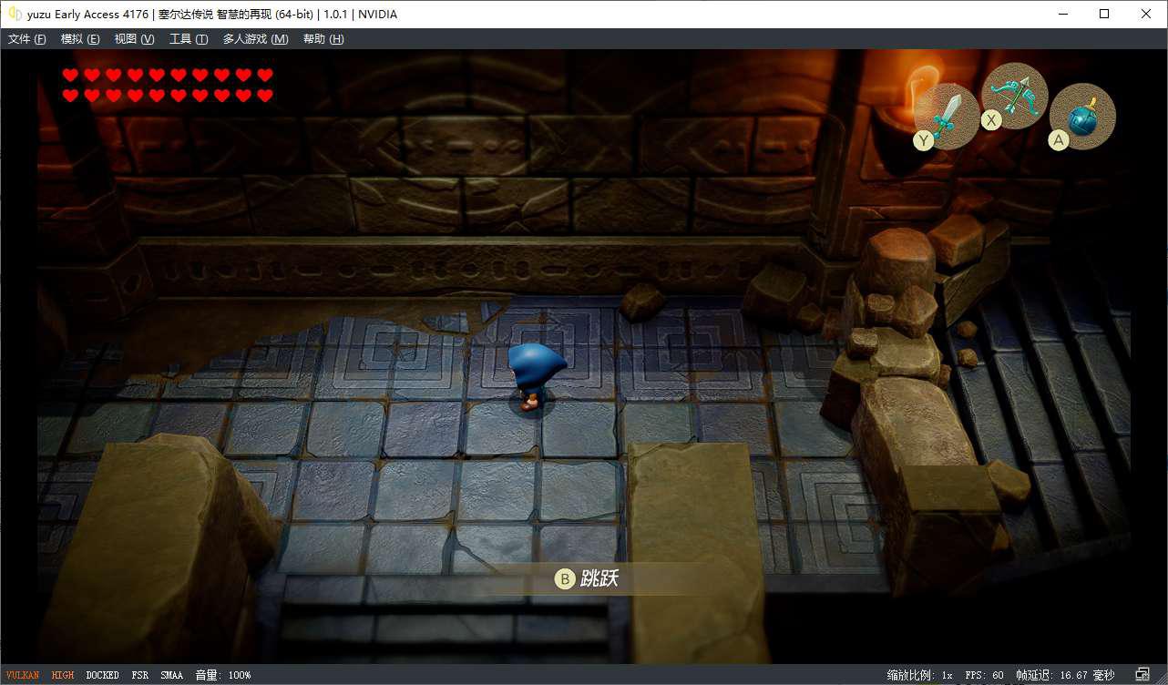Click the 缩放比例: 1x status text

click(920, 675)
